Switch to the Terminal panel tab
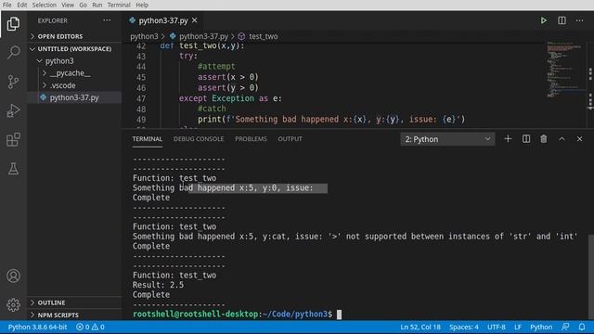Viewport: 594px width, 334px height. (x=147, y=139)
